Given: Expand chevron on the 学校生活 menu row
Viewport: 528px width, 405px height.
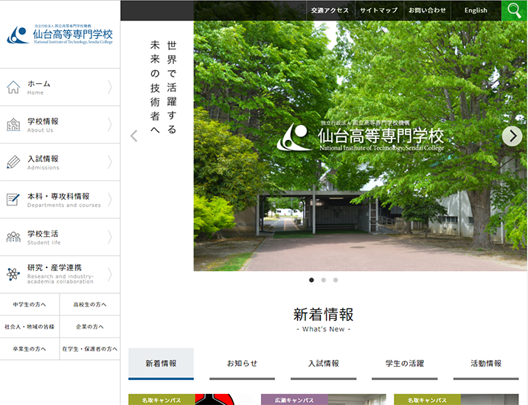Looking at the screenshot, I should [110, 237].
